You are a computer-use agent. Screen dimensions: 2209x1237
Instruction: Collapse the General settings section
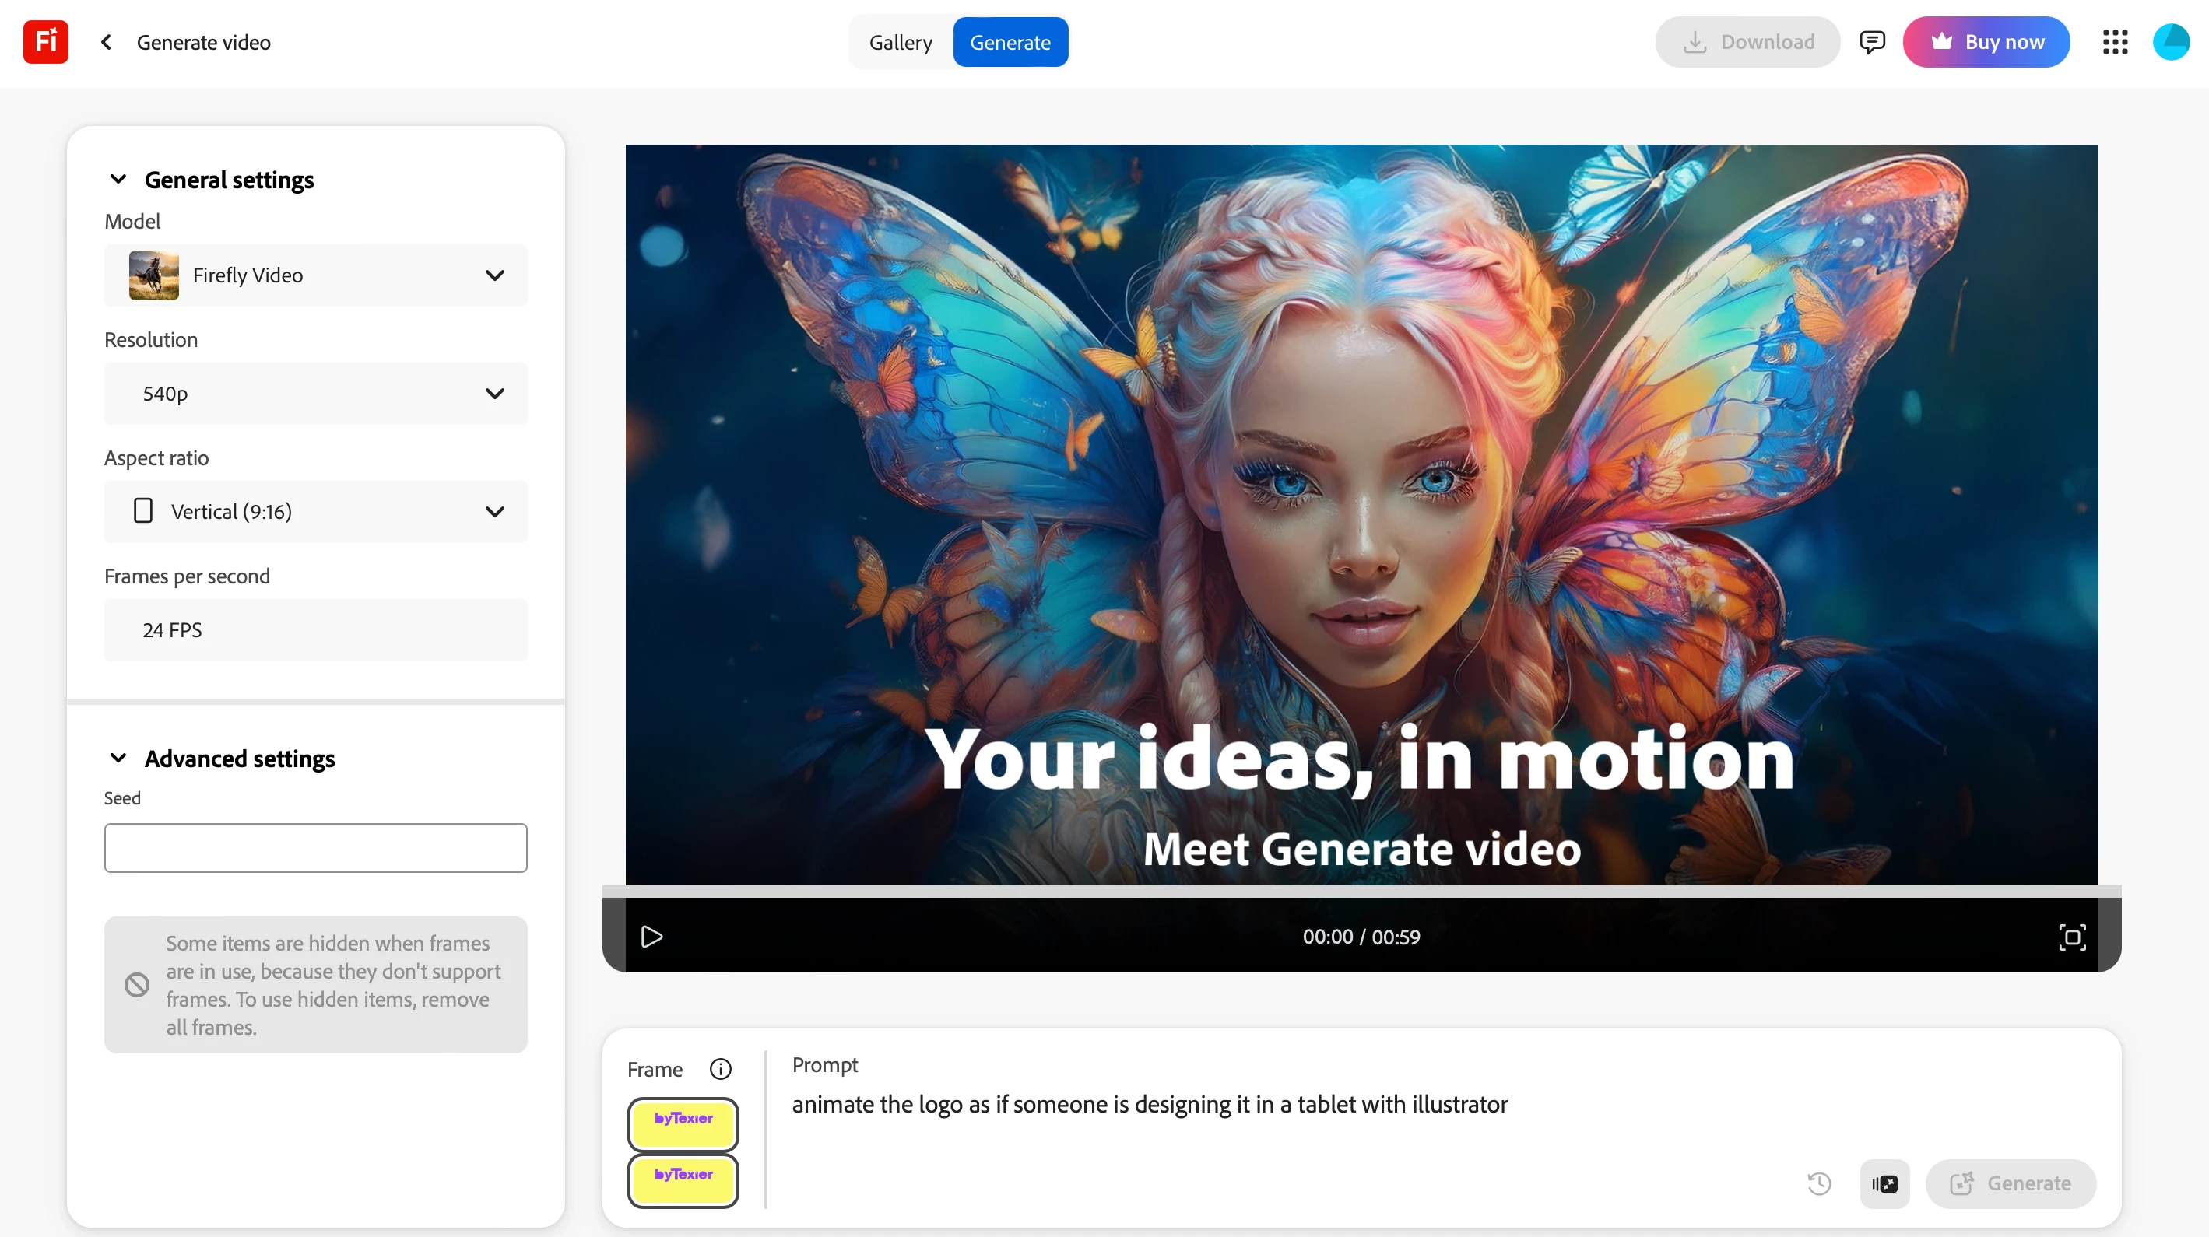[118, 179]
